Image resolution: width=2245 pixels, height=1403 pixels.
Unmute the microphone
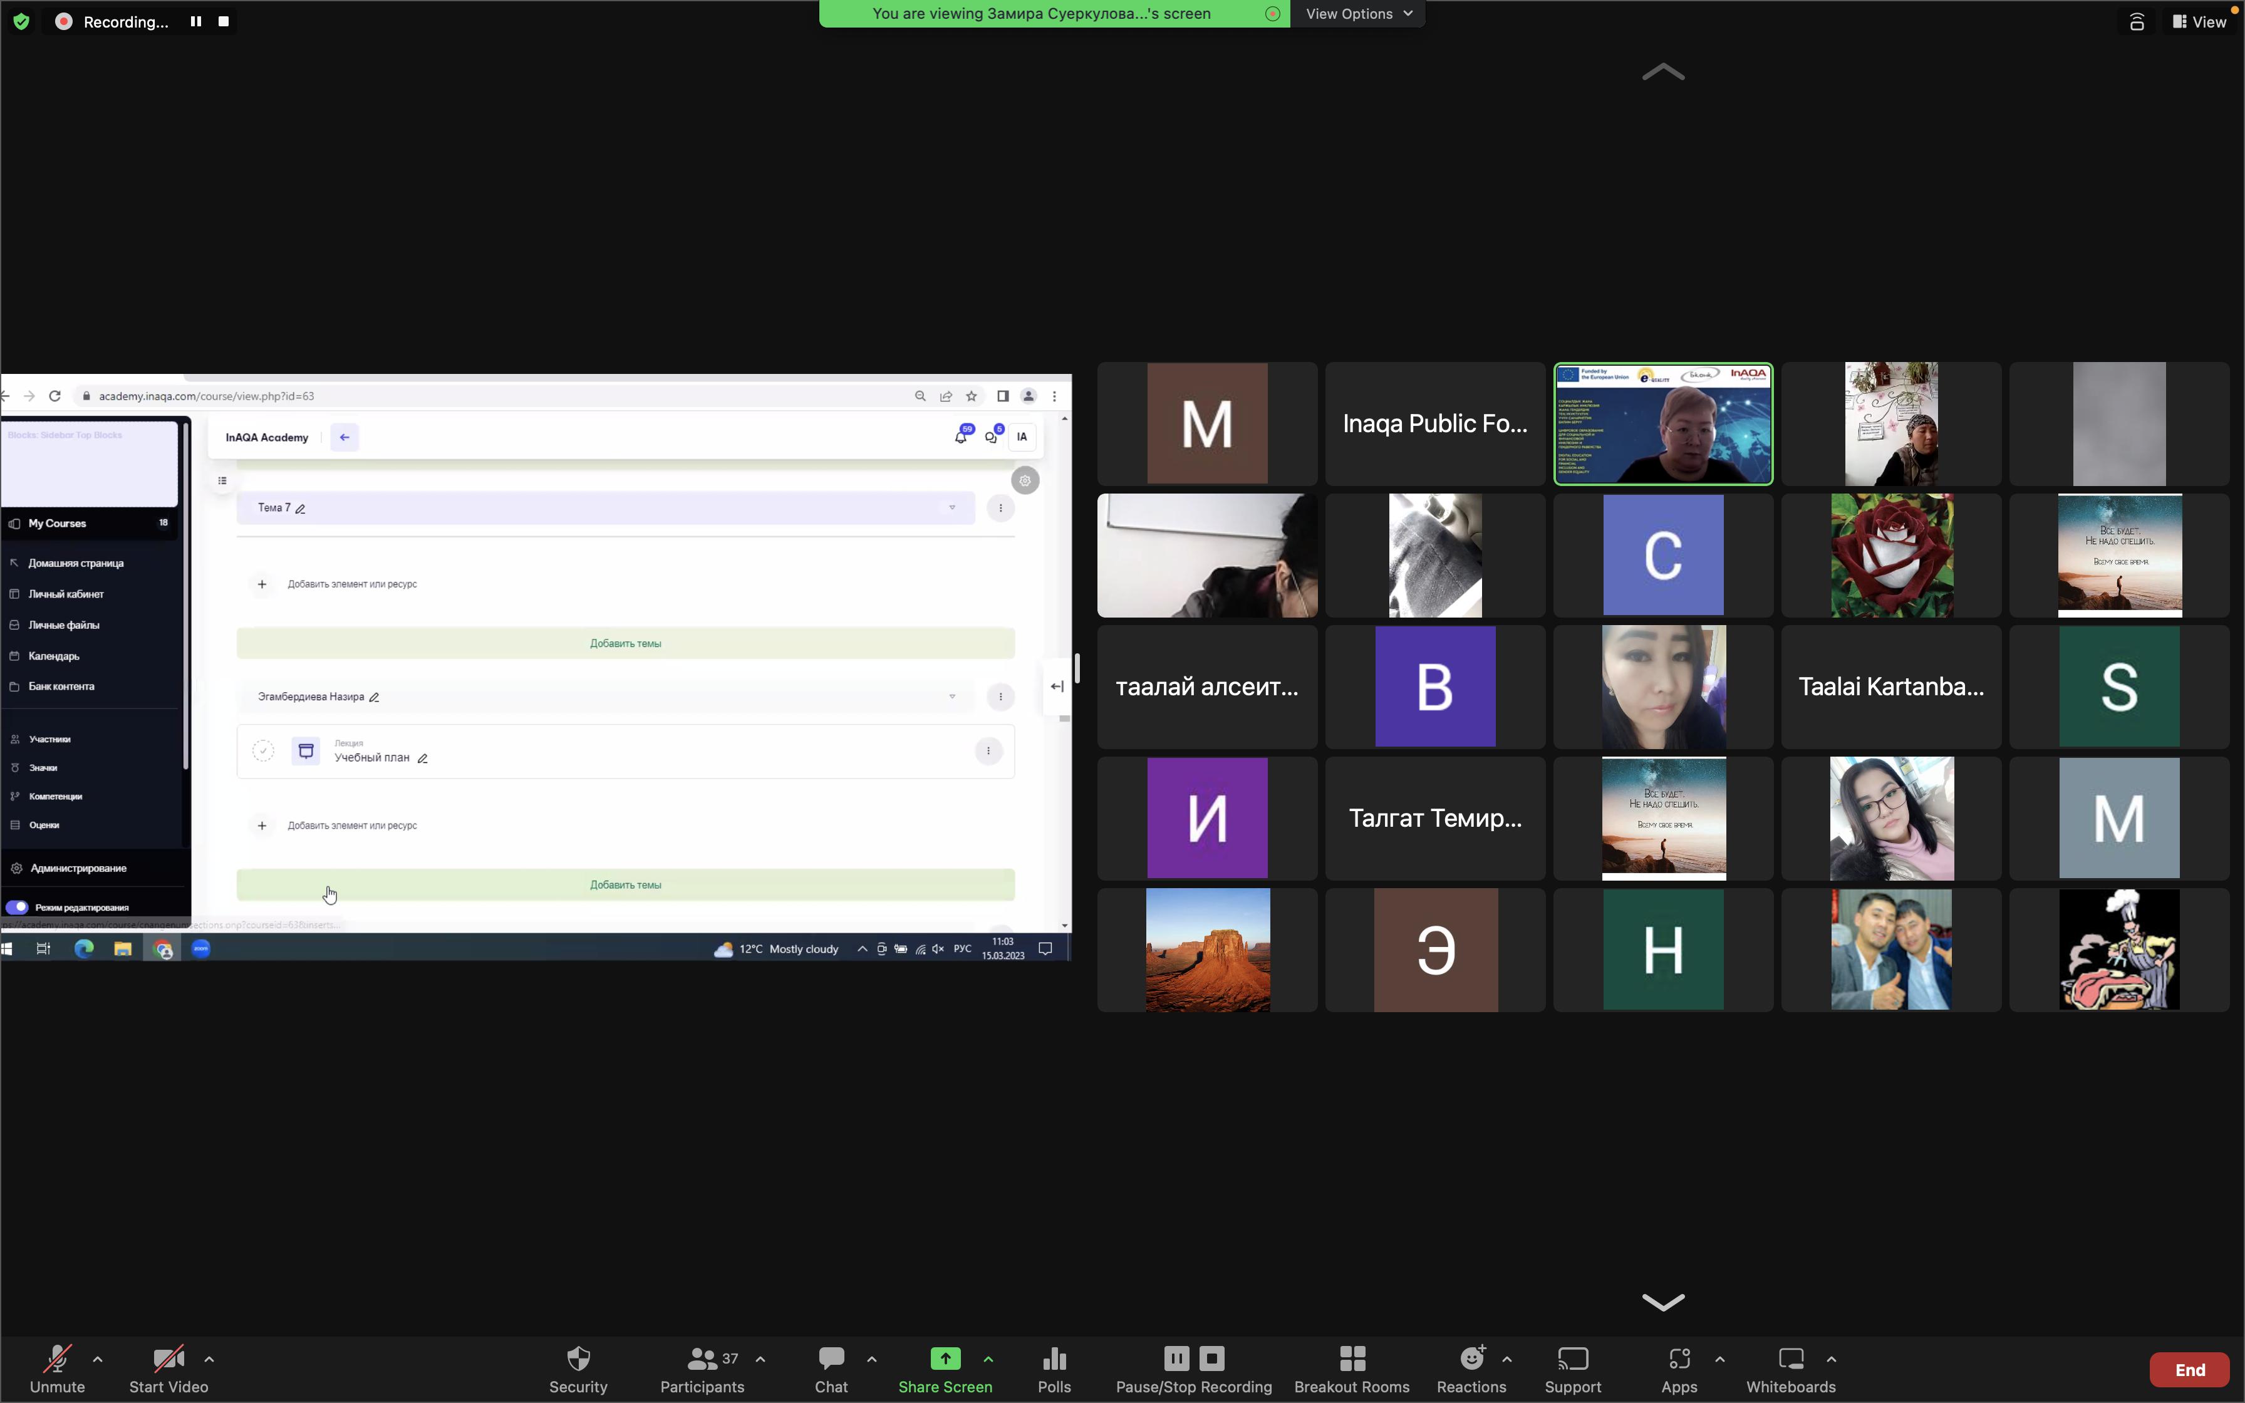point(58,1370)
